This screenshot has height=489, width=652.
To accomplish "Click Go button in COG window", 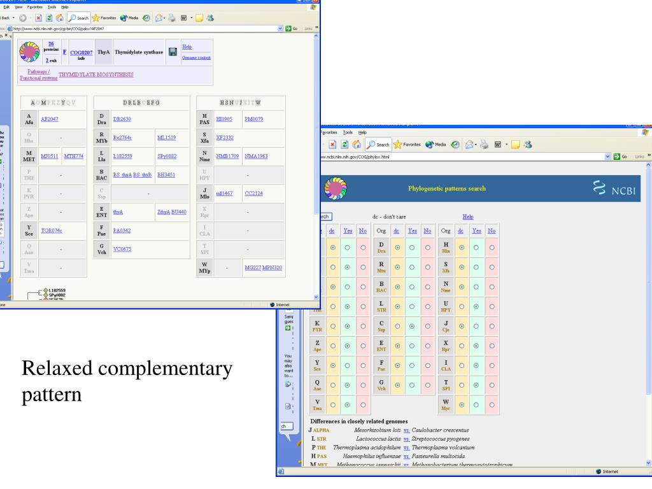I will pos(291,28).
